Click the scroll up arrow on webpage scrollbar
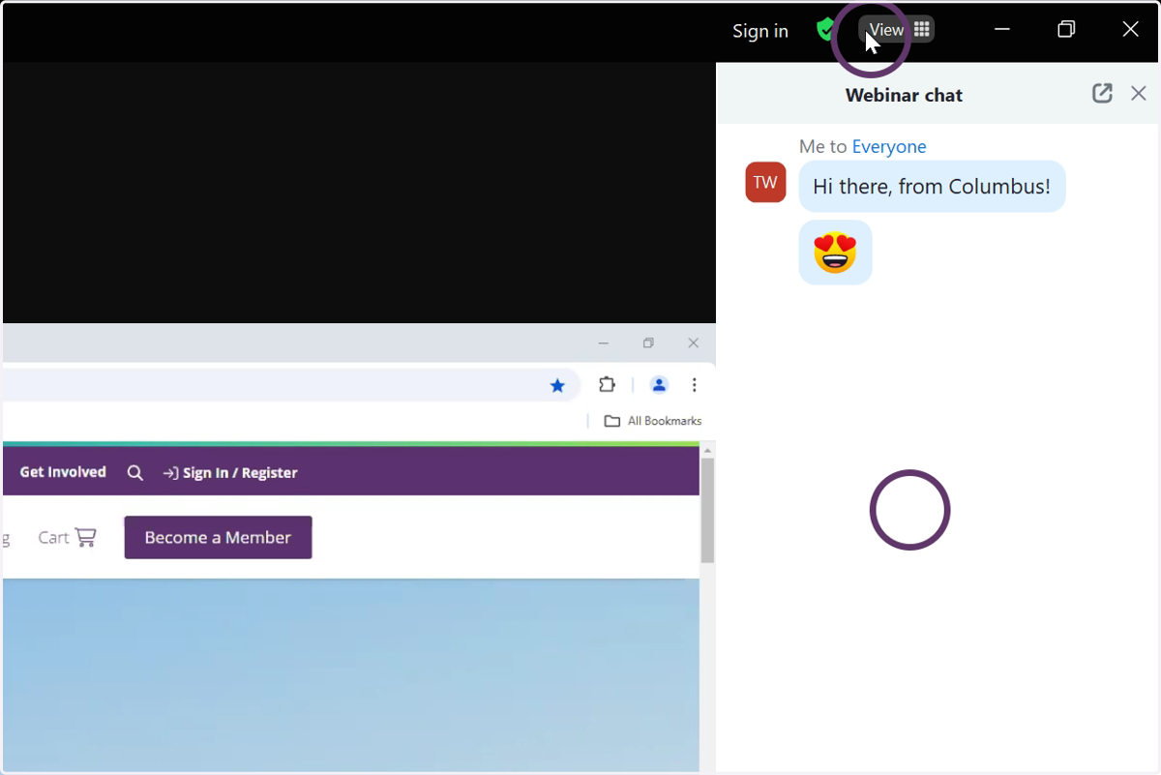Image resolution: width=1161 pixels, height=775 pixels. pyautogui.click(x=707, y=451)
